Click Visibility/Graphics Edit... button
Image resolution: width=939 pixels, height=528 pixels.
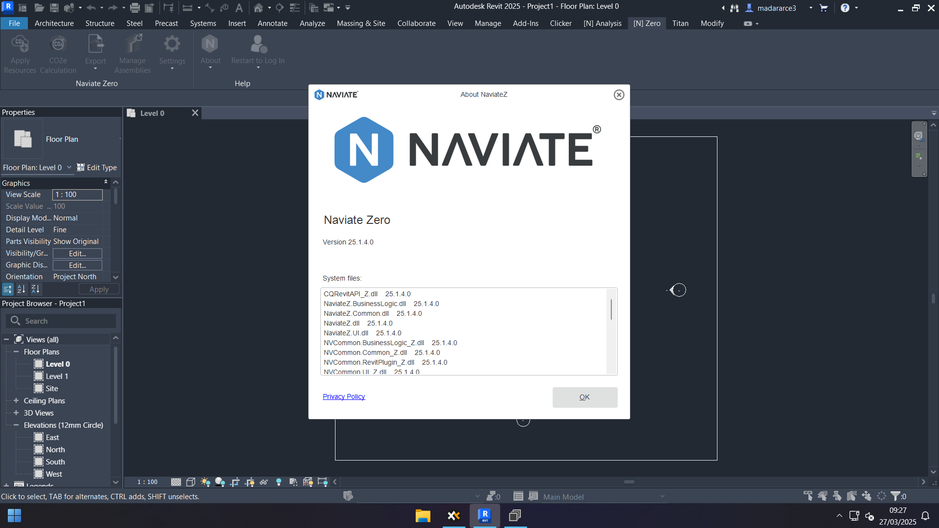[x=77, y=253]
